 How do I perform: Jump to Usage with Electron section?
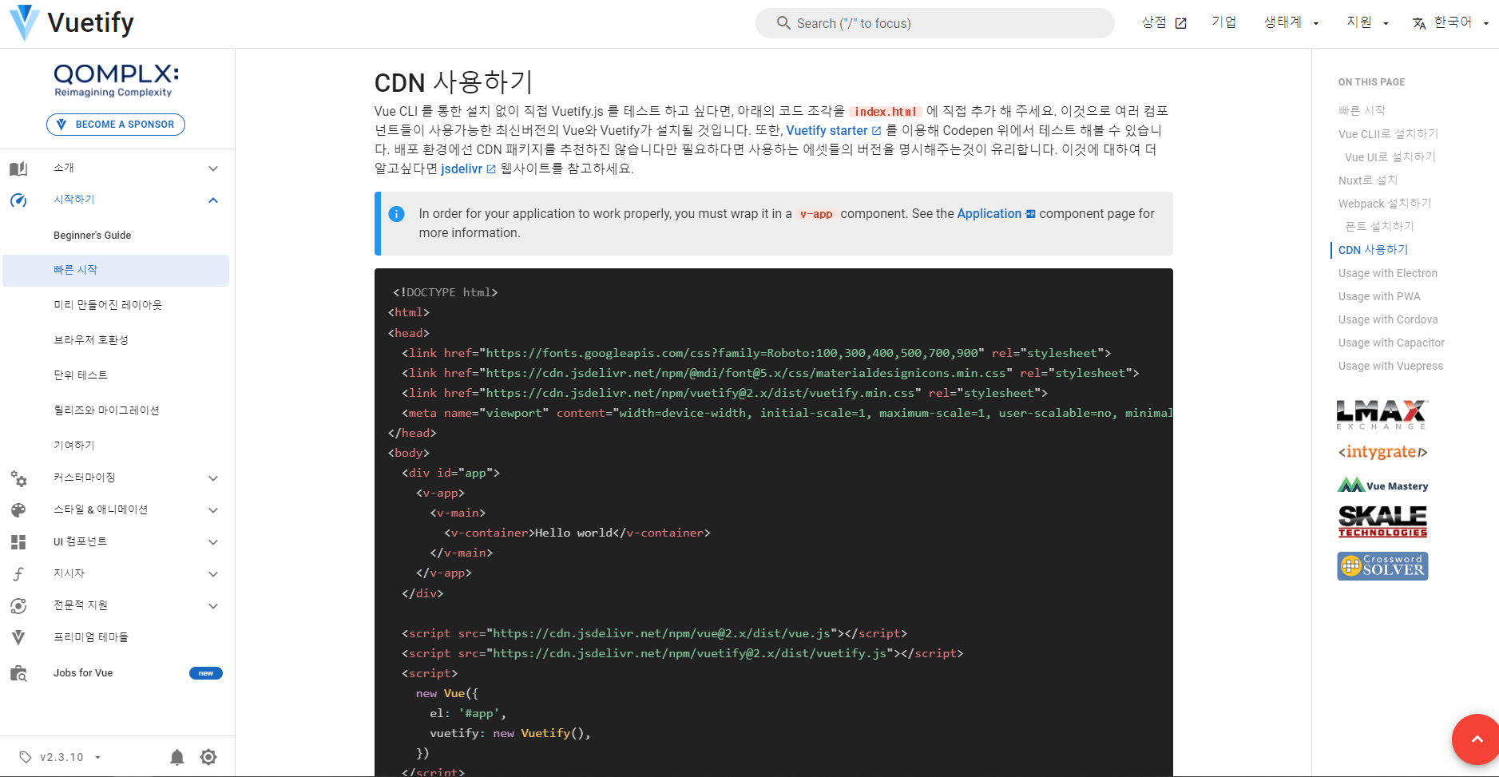[x=1388, y=273]
